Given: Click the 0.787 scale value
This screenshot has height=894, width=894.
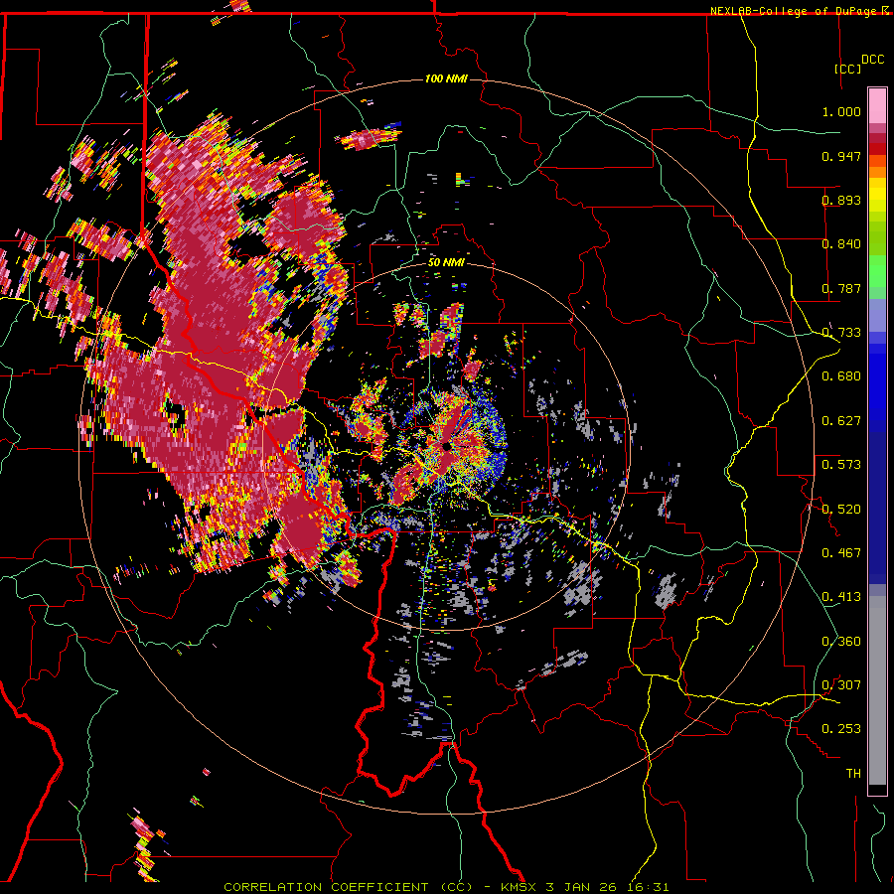Looking at the screenshot, I should click(x=841, y=288).
